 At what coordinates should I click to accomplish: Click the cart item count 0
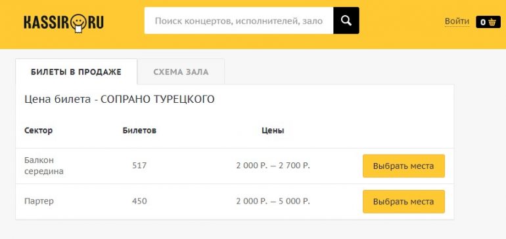(483, 22)
